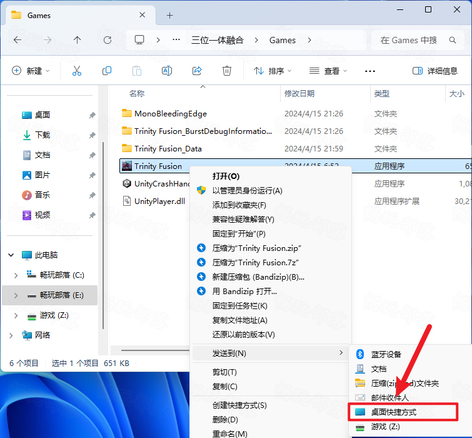Go back with the left arrow
Viewport: 472px width, 438px height.
[x=18, y=40]
